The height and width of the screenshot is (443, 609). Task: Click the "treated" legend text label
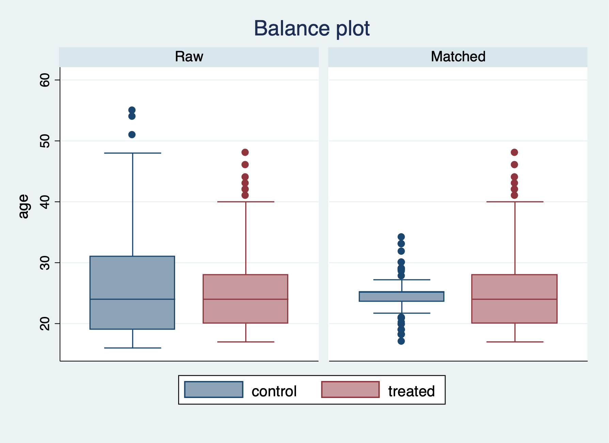[411, 391]
